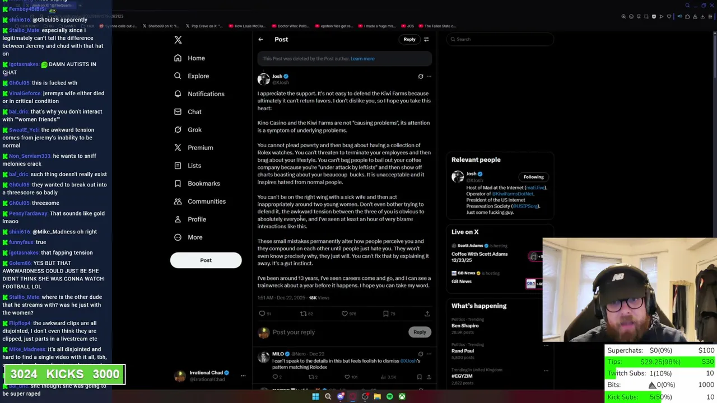717x403 pixels.
Task: Switch to the JCS tab
Action: point(408,26)
